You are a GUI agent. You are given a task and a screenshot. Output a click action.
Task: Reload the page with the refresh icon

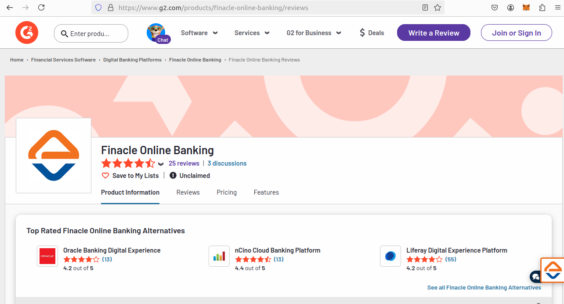(x=41, y=7)
